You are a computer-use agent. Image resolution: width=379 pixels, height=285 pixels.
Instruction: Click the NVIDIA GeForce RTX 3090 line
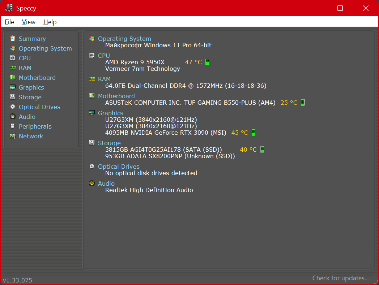166,133
